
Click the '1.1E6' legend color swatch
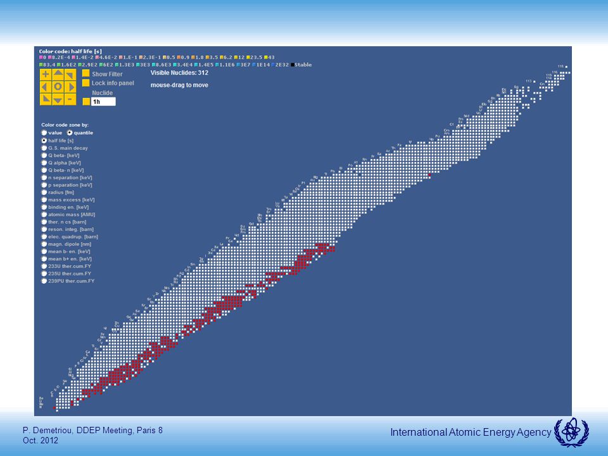[x=217, y=65]
